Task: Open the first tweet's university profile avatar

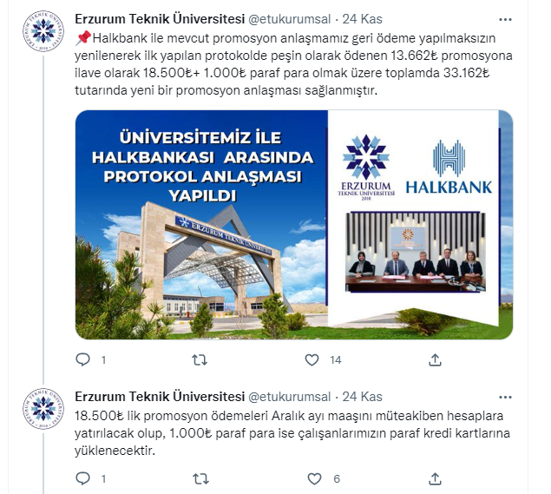Action: [43, 31]
